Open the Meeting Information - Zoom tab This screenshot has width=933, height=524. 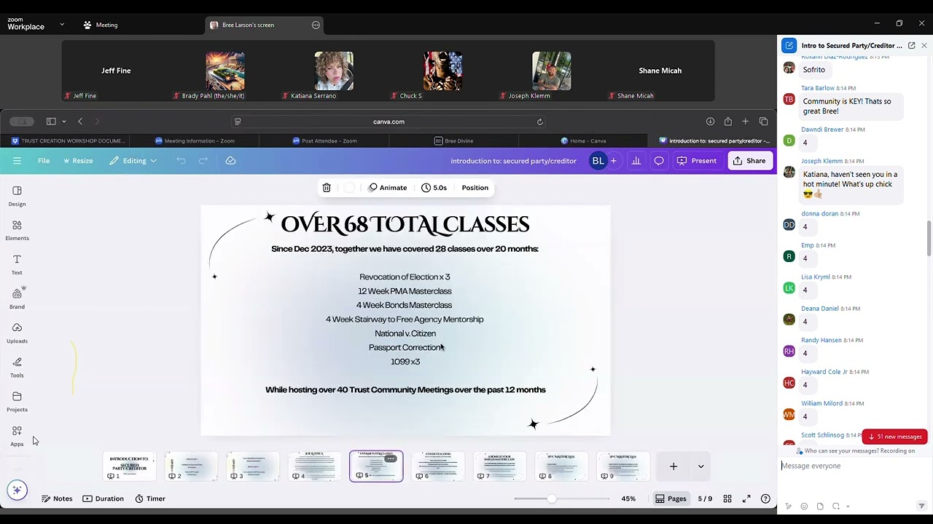tap(195, 141)
